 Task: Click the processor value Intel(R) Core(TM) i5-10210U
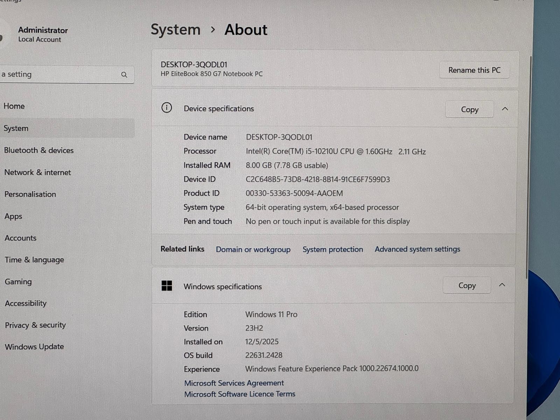(x=336, y=152)
